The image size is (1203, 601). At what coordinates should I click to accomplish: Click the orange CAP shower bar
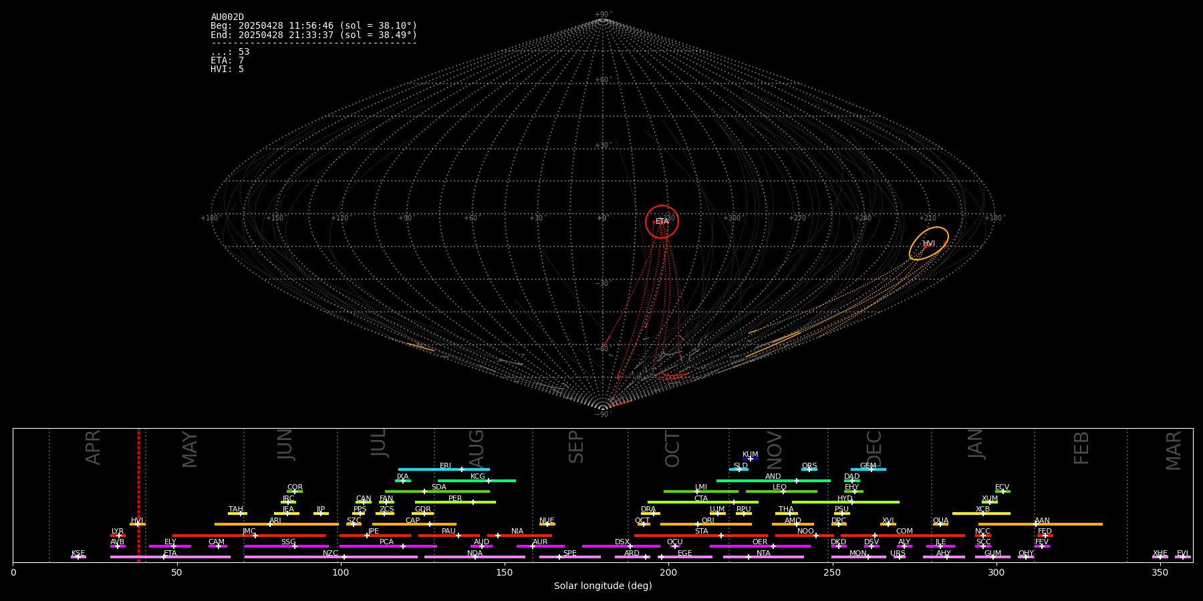[x=414, y=524]
